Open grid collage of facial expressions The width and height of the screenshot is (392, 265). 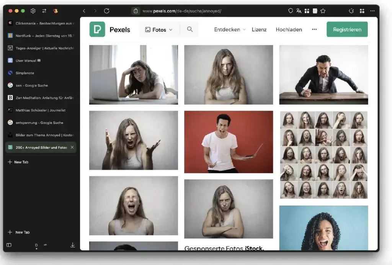323,155
